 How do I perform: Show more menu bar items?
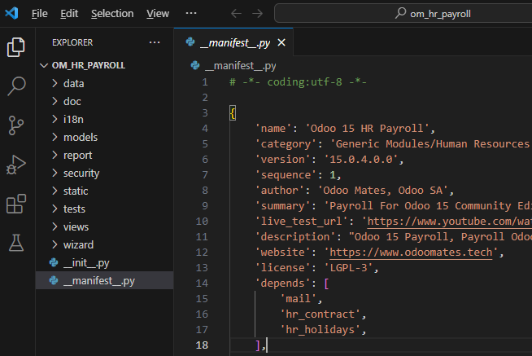click(x=191, y=13)
